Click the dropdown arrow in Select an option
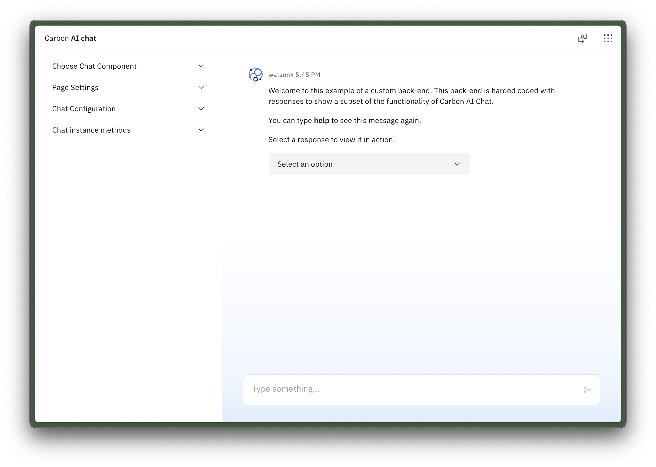 (457, 164)
